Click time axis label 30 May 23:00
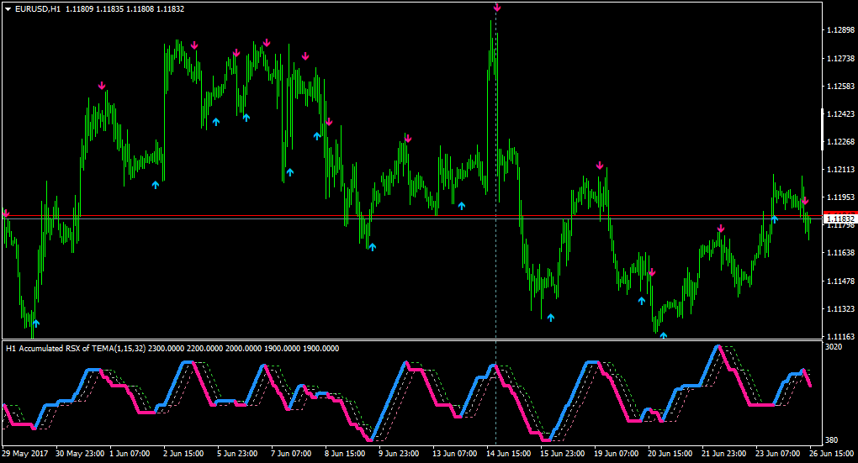This screenshot has height=463, width=858. (80, 454)
